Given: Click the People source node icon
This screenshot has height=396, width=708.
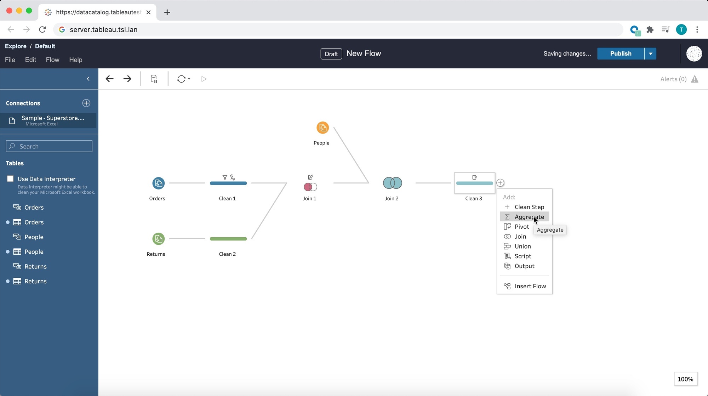Looking at the screenshot, I should (x=322, y=128).
